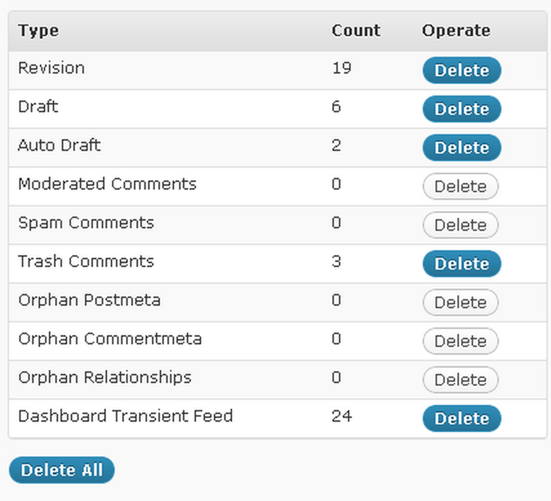Click the Operate column header
The image size is (551, 501).
pos(456,31)
